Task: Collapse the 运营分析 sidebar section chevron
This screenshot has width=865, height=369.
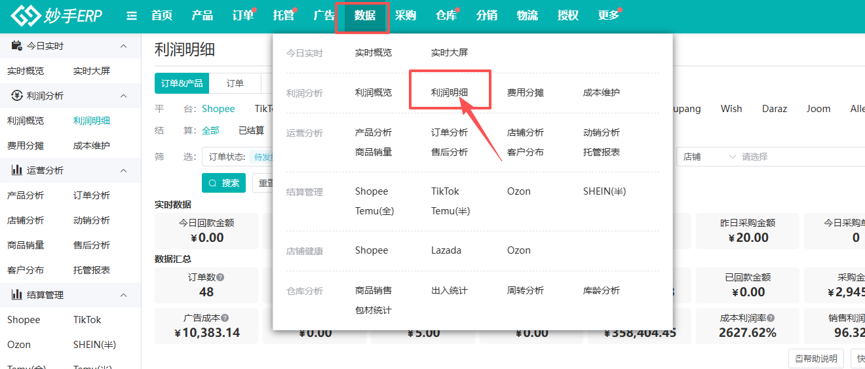Action: click(123, 170)
